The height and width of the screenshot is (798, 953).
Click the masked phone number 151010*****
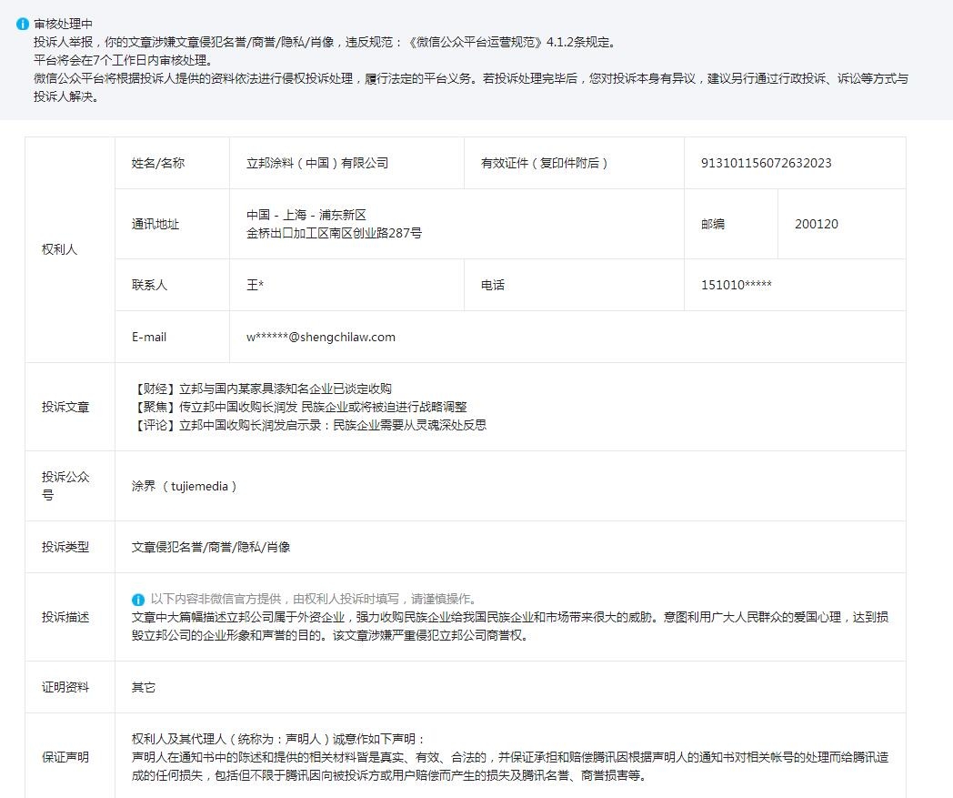click(x=737, y=285)
